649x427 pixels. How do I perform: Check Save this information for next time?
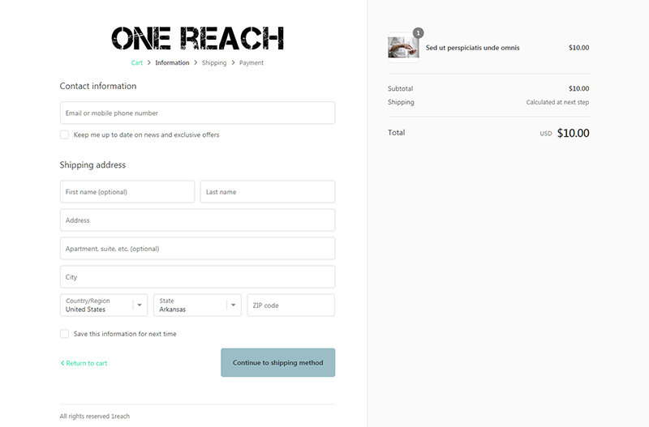click(x=64, y=334)
